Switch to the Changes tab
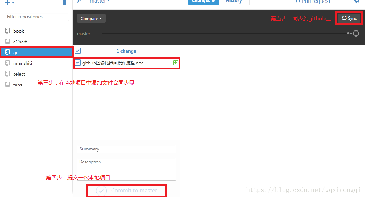The width and height of the screenshot is (365, 197). pos(203,2)
